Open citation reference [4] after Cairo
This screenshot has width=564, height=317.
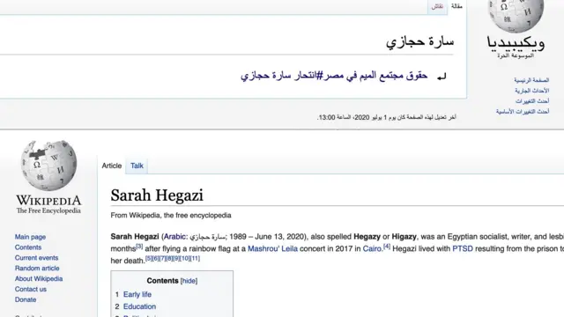pos(386,247)
